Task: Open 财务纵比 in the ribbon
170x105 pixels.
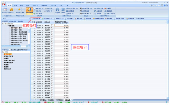Action: 38,11
